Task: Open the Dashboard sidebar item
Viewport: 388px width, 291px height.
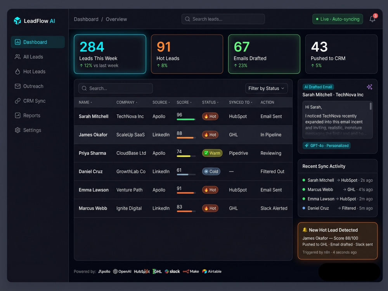Action: click(x=38, y=42)
